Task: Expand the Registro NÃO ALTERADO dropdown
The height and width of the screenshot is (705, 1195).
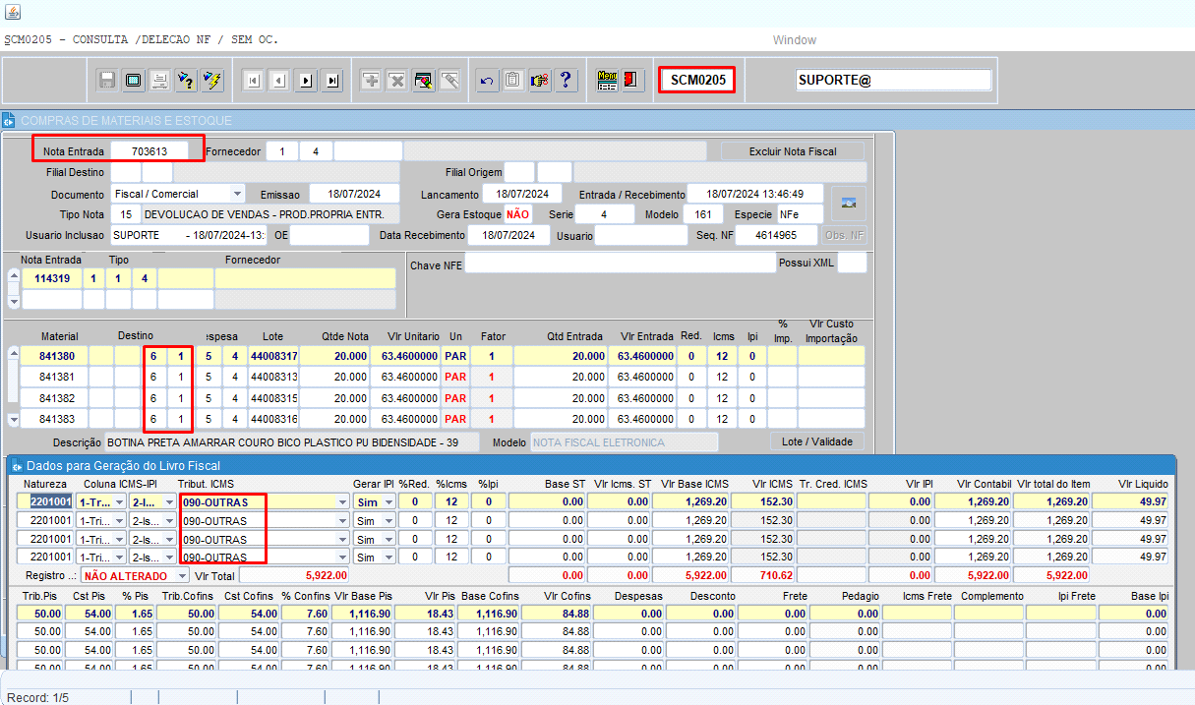Action: click(182, 576)
